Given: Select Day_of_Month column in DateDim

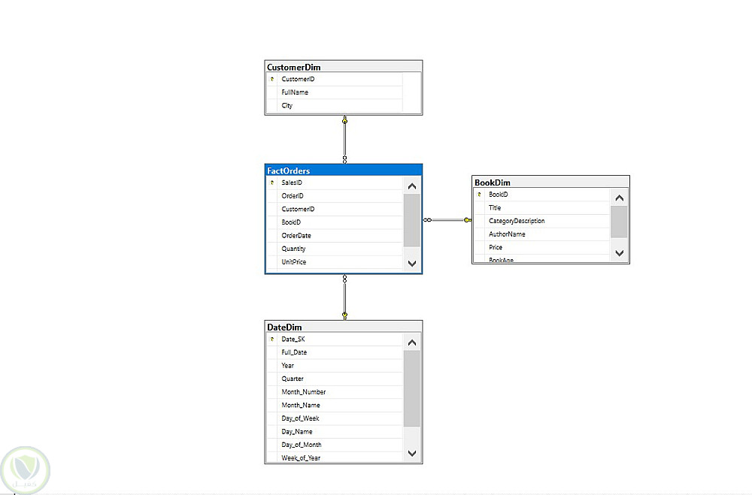Looking at the screenshot, I should click(x=335, y=445).
